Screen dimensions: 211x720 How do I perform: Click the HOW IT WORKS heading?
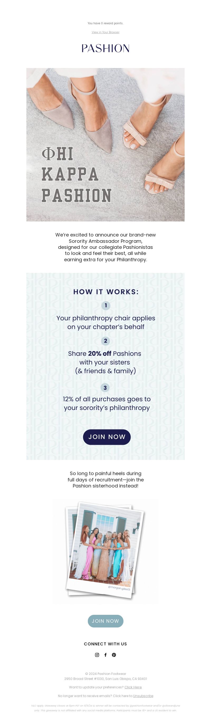[x=106, y=292]
